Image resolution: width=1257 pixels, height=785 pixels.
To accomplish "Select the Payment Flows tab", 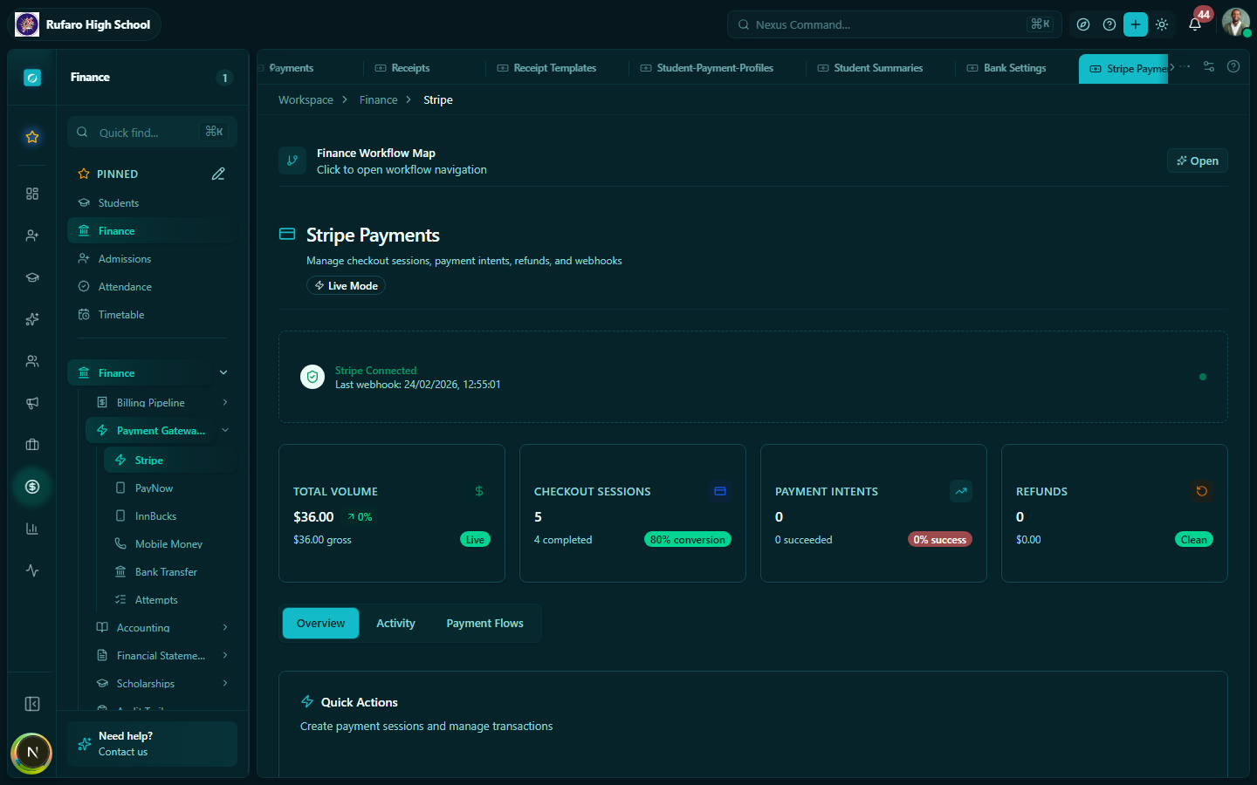I will point(484,624).
